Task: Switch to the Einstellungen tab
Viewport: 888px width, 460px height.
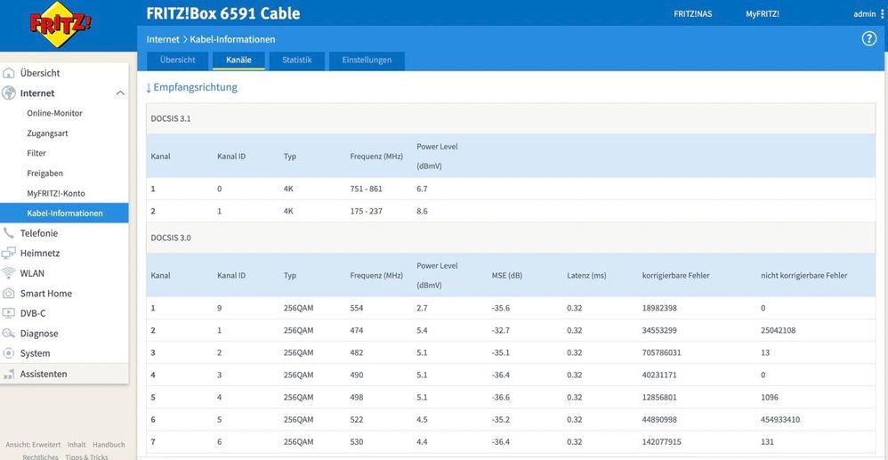Action: click(367, 60)
